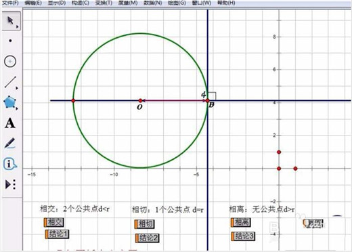The height and width of the screenshot is (252, 352).
Task: Select the Text tool labeled A
Action: pos(10,123)
